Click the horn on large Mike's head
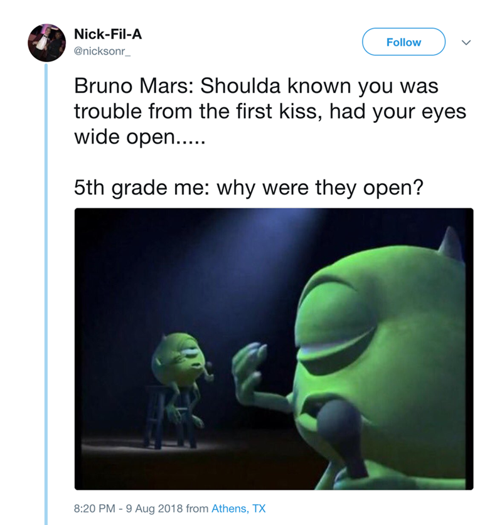The height and width of the screenshot is (525, 502). pos(451,243)
